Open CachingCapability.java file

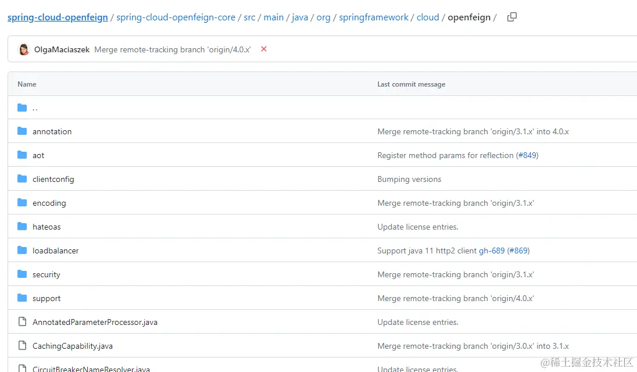click(x=73, y=346)
